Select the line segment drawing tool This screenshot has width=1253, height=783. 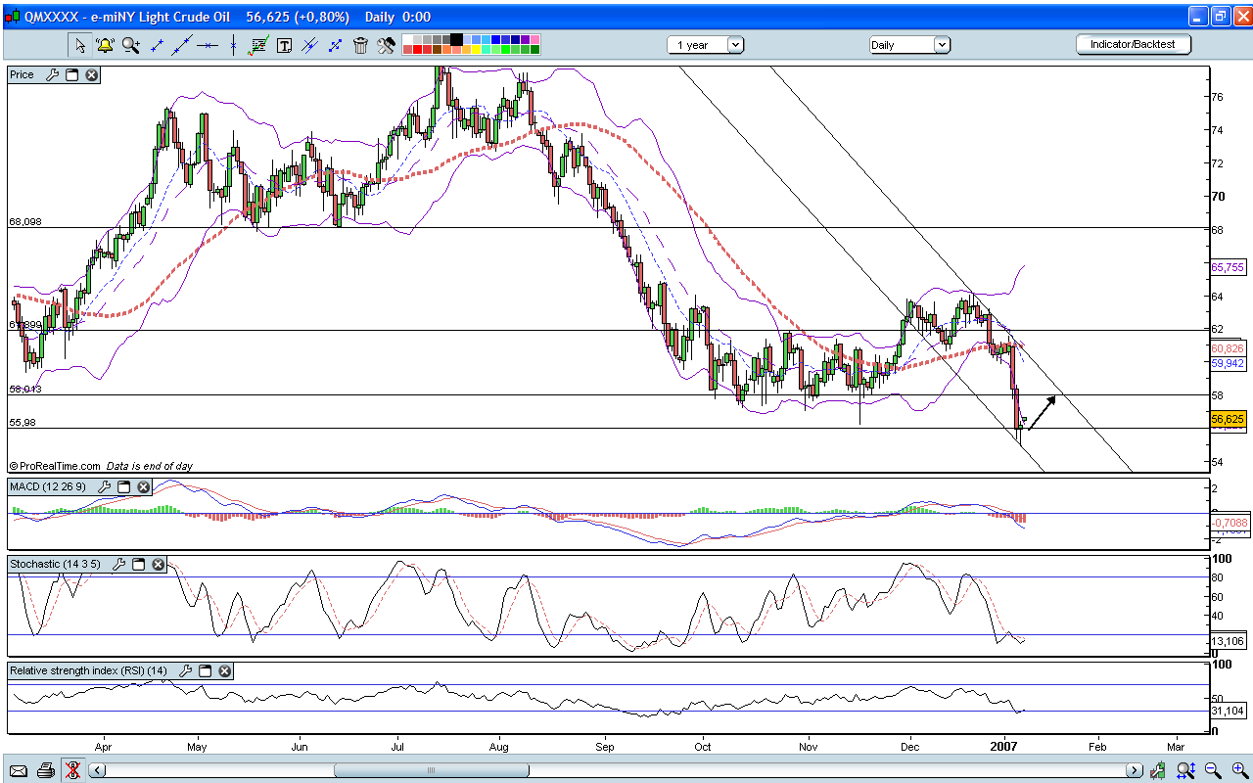pyautogui.click(x=157, y=45)
